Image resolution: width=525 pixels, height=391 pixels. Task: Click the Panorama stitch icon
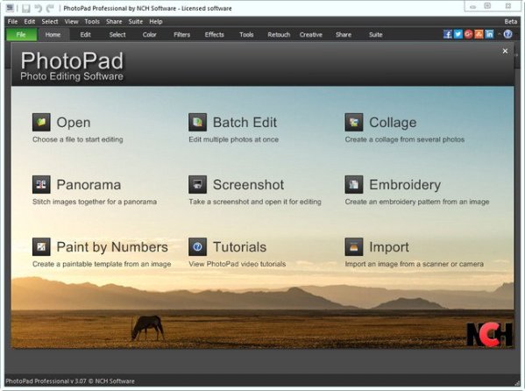[41, 184]
